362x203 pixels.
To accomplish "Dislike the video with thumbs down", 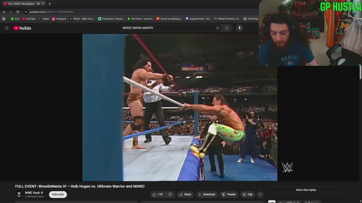I will (x=170, y=194).
